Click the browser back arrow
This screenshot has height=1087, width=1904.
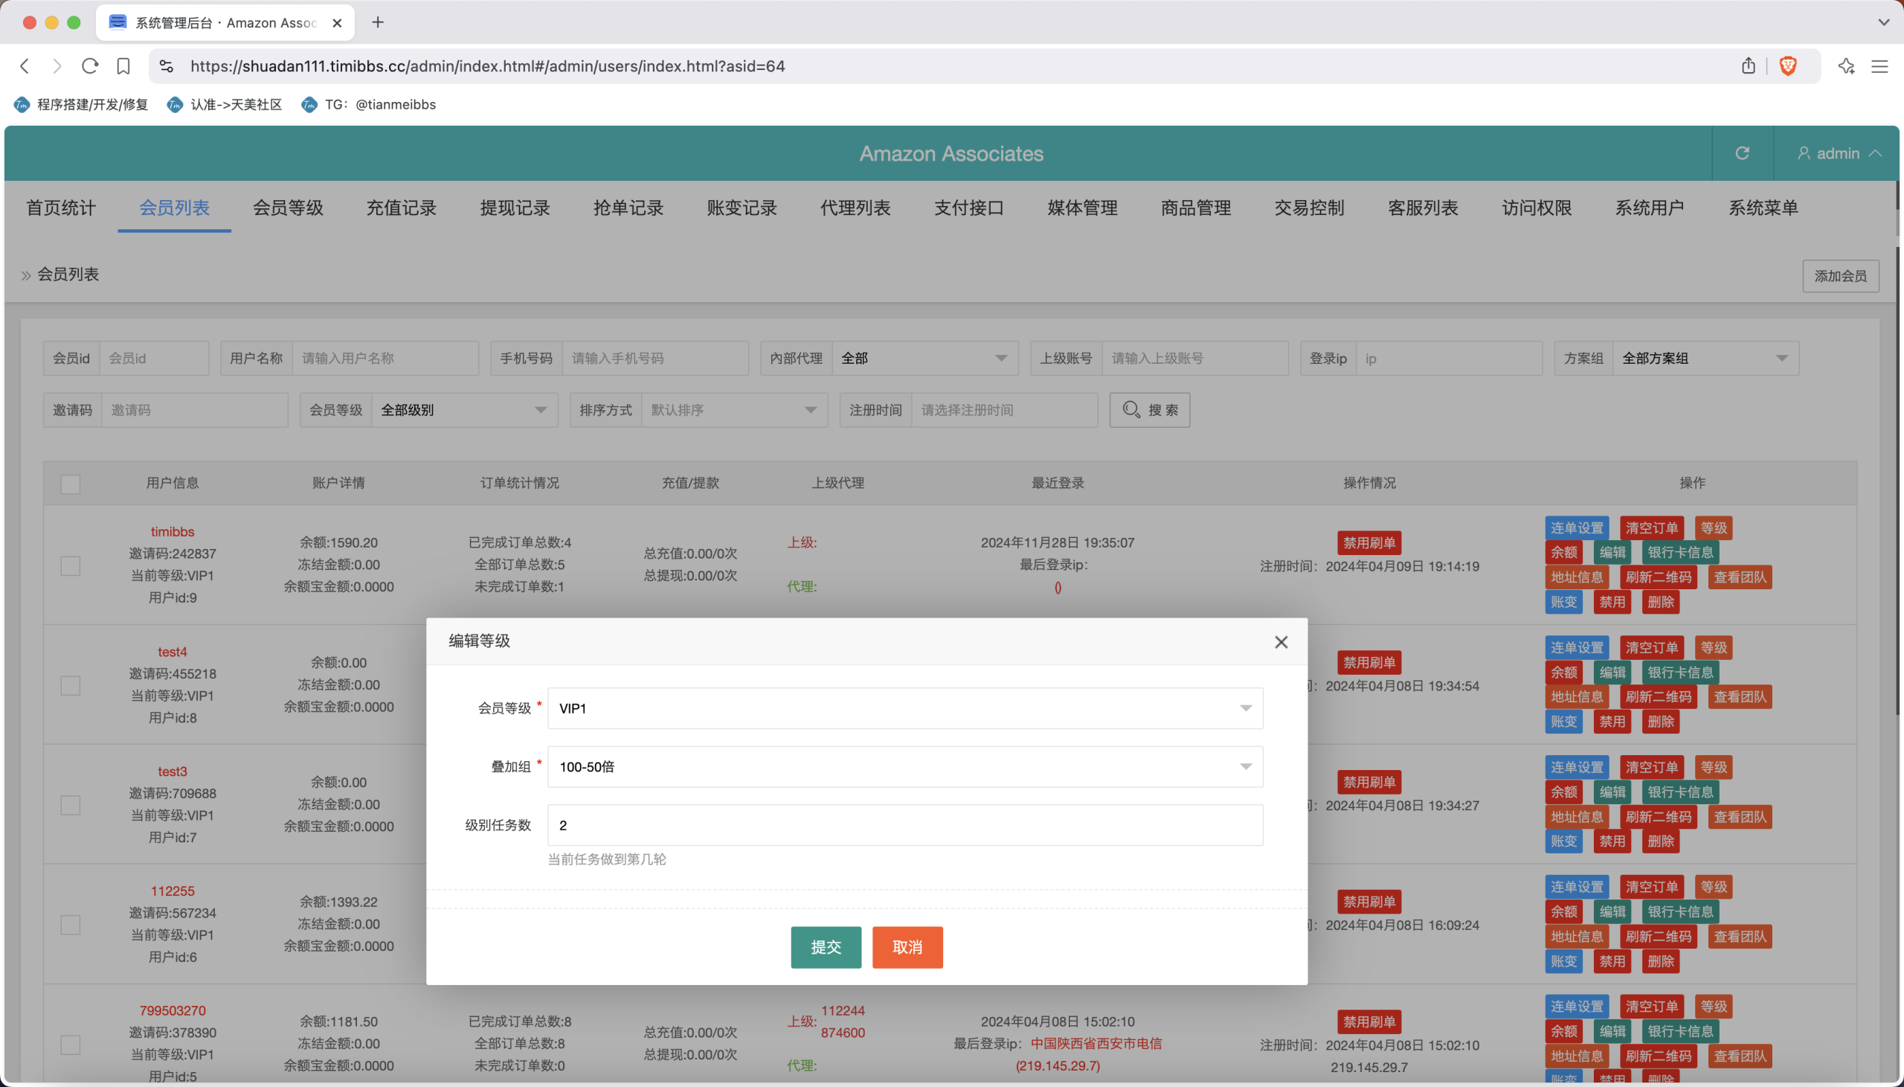coord(25,66)
